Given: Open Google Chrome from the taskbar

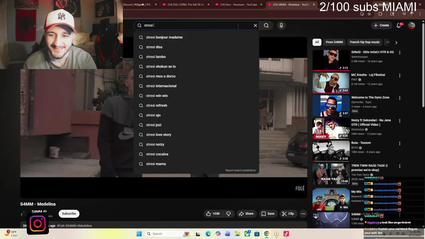Looking at the screenshot, I should click(267, 234).
